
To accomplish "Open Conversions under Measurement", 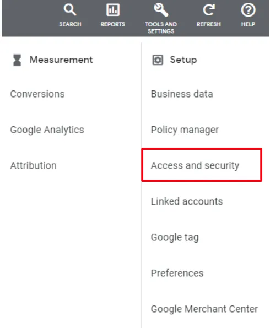I will [37, 94].
